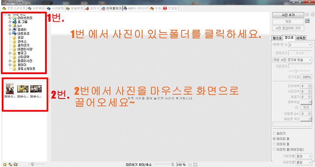Expand the 페이더 folder node
The width and height of the screenshot is (315, 167).
pos(10,65)
